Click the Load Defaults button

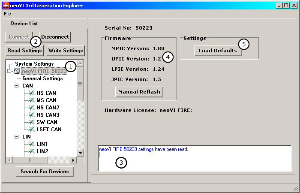[x=218, y=51]
